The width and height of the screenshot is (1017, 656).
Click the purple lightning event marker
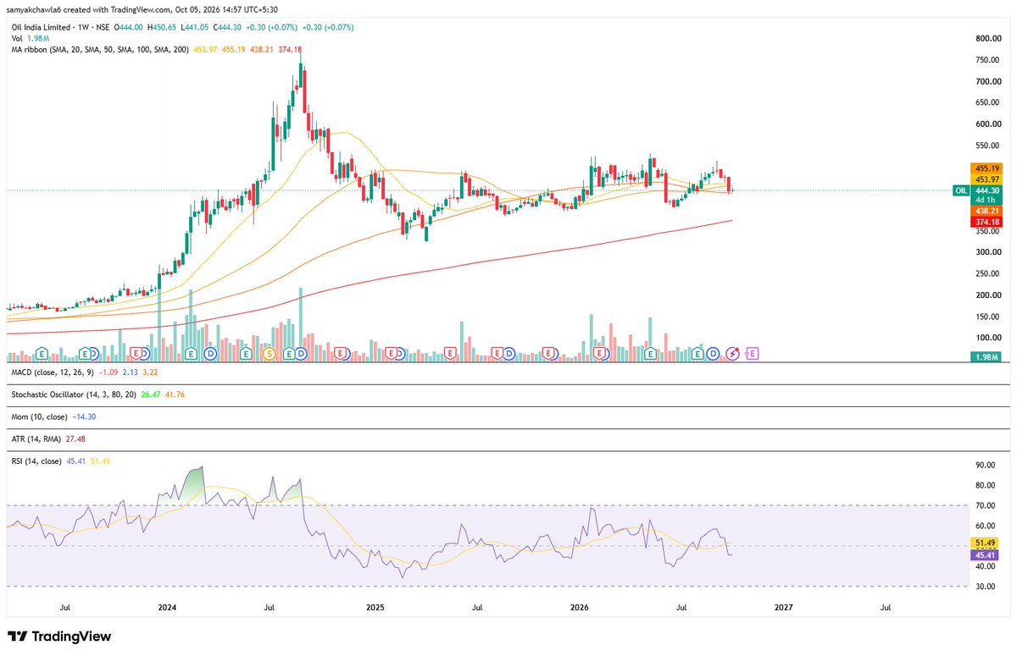(734, 352)
